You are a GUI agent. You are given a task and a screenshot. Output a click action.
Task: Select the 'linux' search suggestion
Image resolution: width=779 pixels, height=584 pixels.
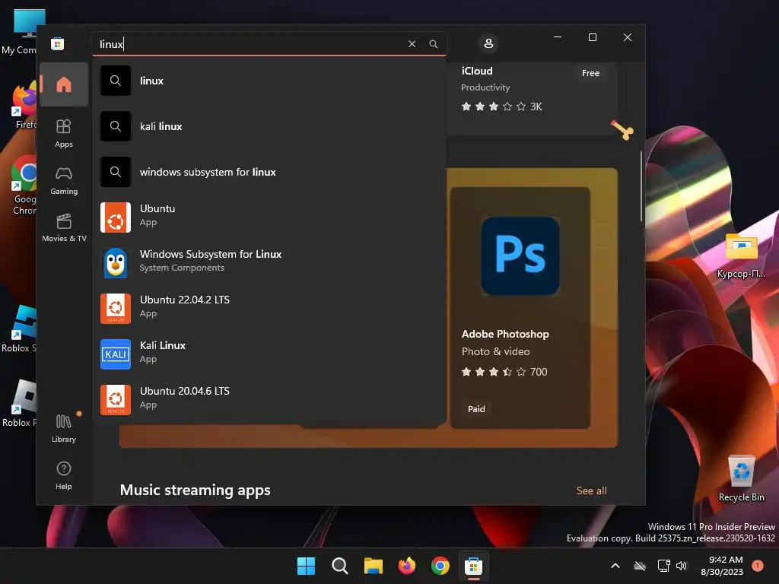click(269, 81)
